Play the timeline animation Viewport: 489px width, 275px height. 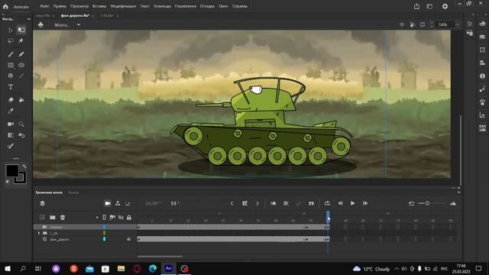coord(352,203)
